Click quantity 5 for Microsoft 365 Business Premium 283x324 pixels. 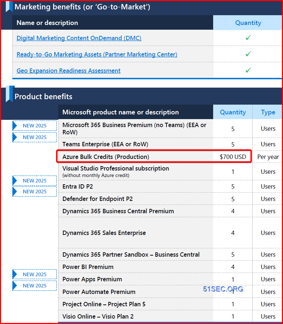[x=233, y=129]
